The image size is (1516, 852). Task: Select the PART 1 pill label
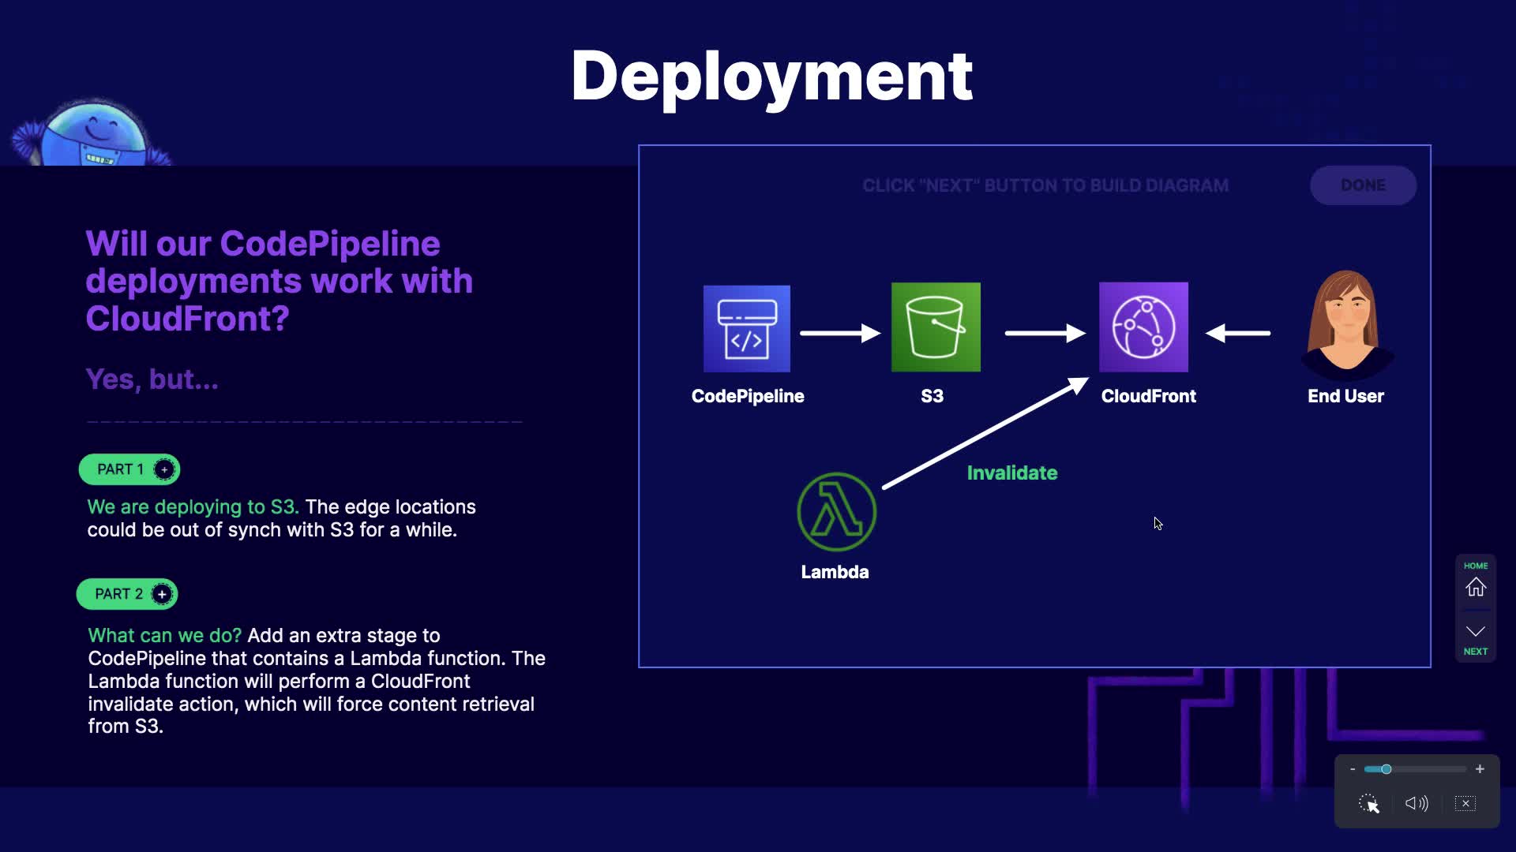[x=120, y=469]
